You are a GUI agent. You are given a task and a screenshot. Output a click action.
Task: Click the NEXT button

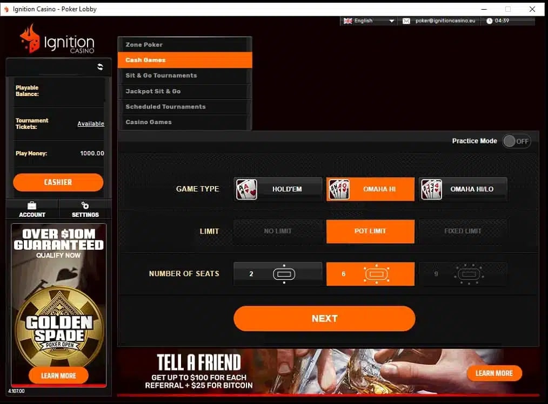(x=324, y=319)
